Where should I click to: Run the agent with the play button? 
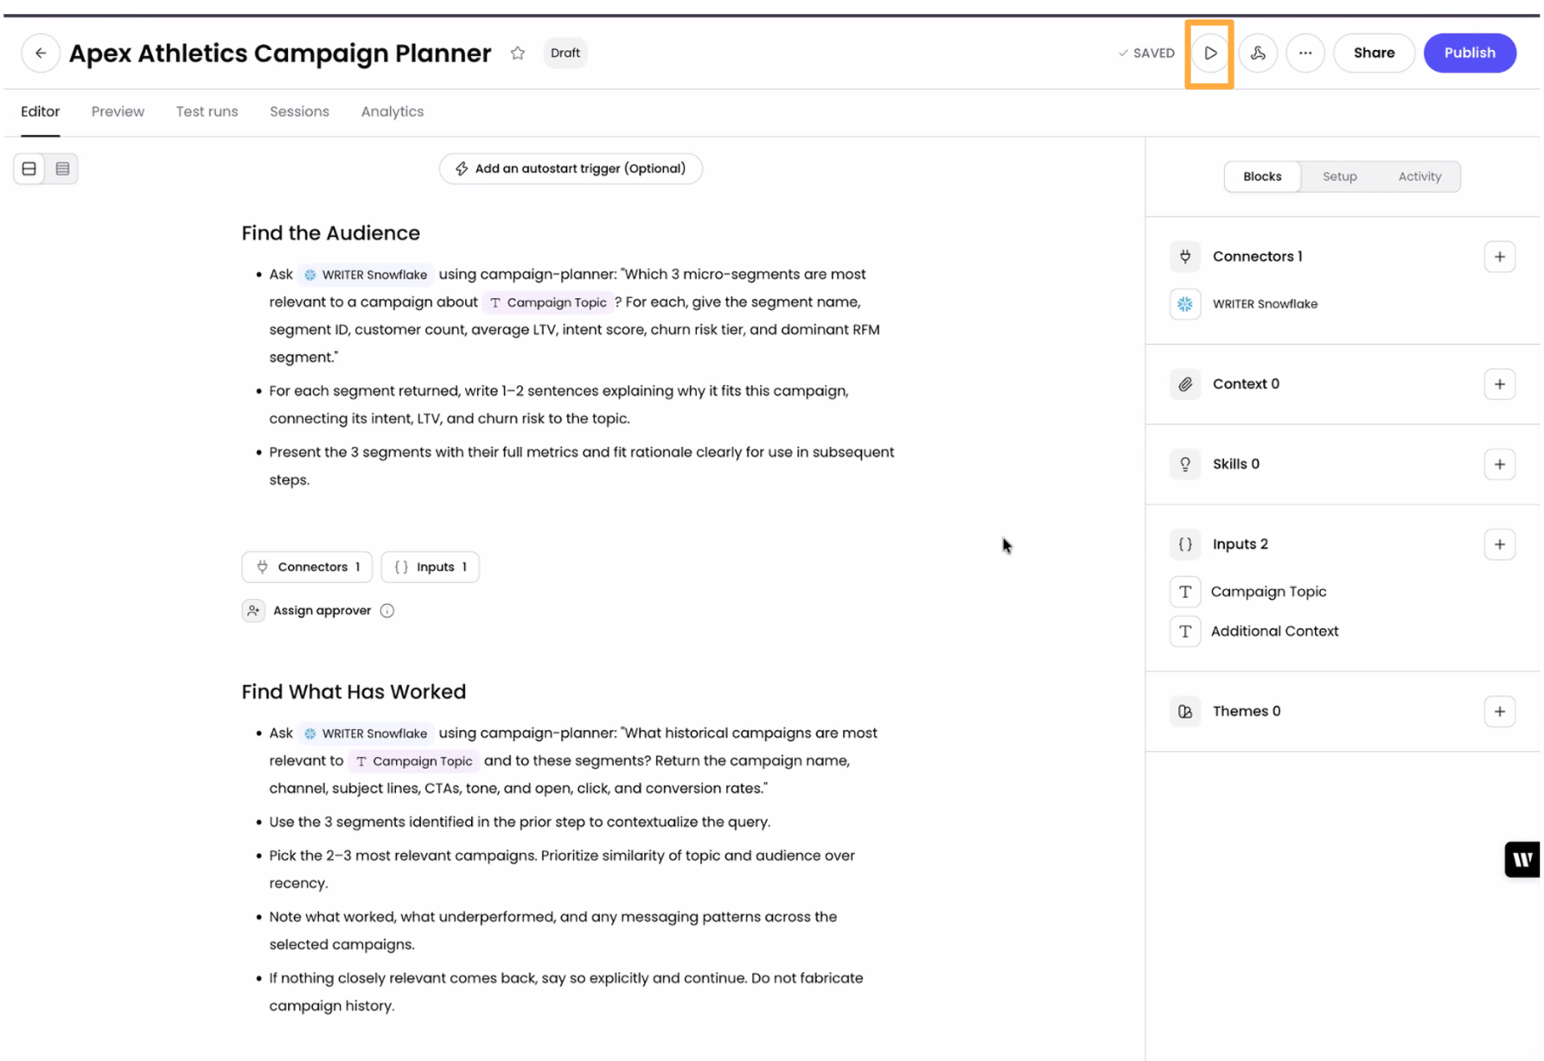pyautogui.click(x=1210, y=53)
